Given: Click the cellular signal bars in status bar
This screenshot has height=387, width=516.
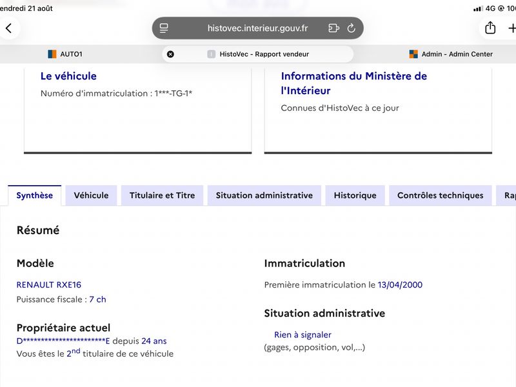Looking at the screenshot, I should pyautogui.click(x=478, y=8).
